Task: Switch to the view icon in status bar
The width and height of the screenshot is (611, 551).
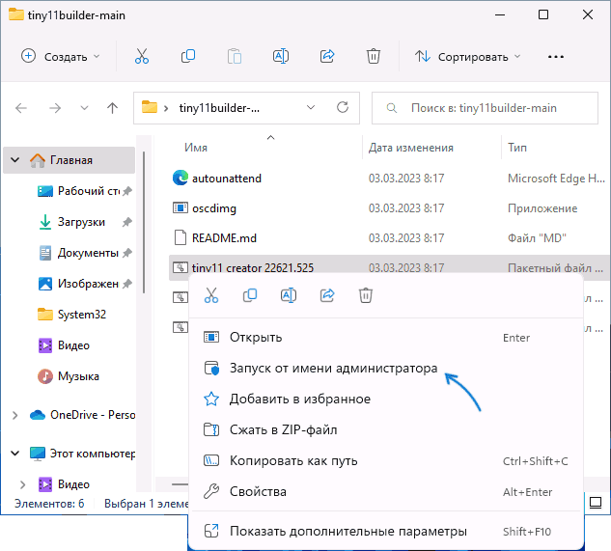Action: (x=596, y=503)
